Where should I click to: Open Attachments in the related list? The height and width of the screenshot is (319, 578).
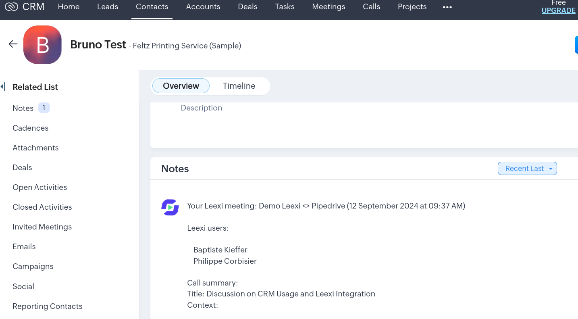pyautogui.click(x=35, y=148)
